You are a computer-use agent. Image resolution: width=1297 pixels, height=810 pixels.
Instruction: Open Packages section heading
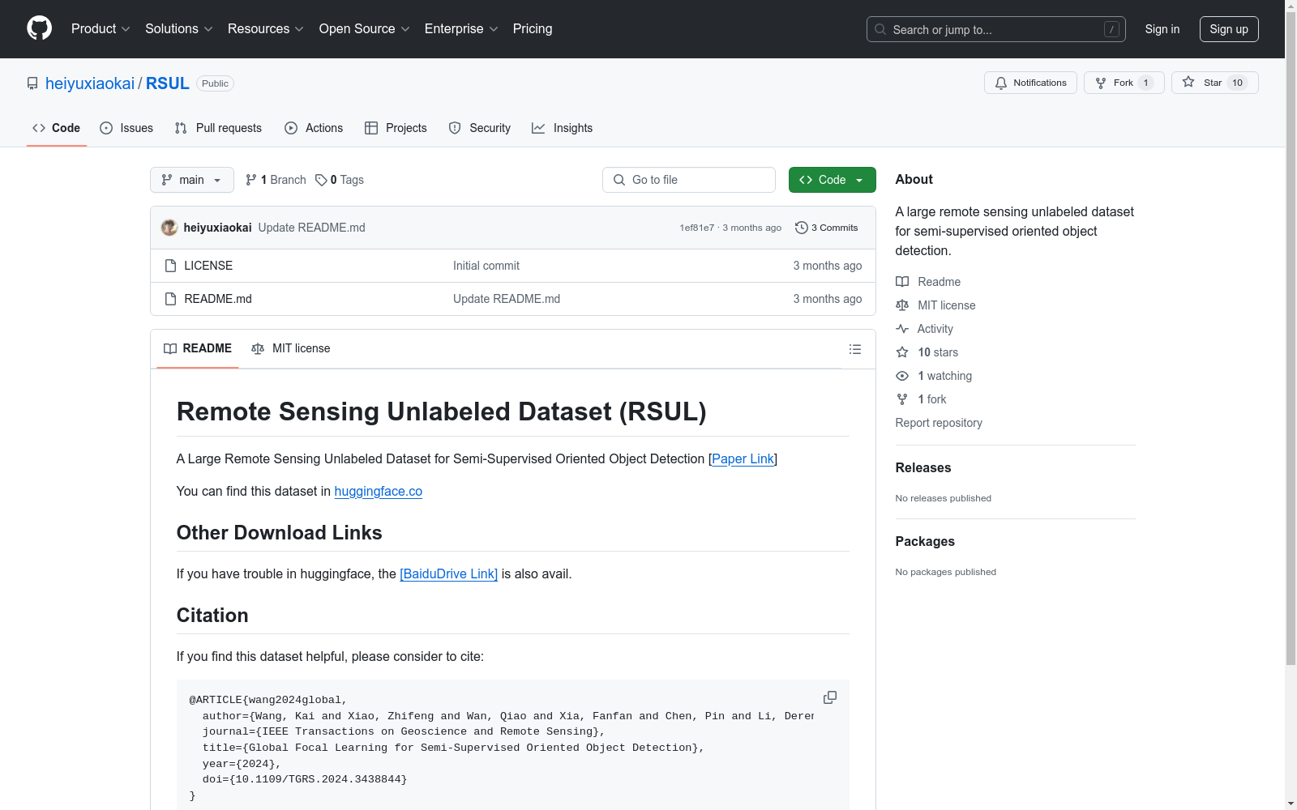pyautogui.click(x=925, y=541)
